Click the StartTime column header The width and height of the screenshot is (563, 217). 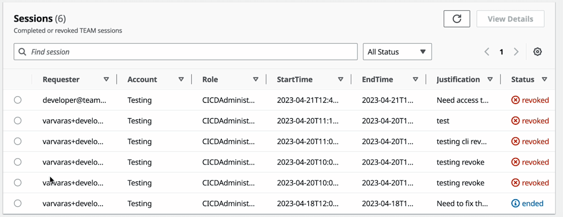[295, 79]
